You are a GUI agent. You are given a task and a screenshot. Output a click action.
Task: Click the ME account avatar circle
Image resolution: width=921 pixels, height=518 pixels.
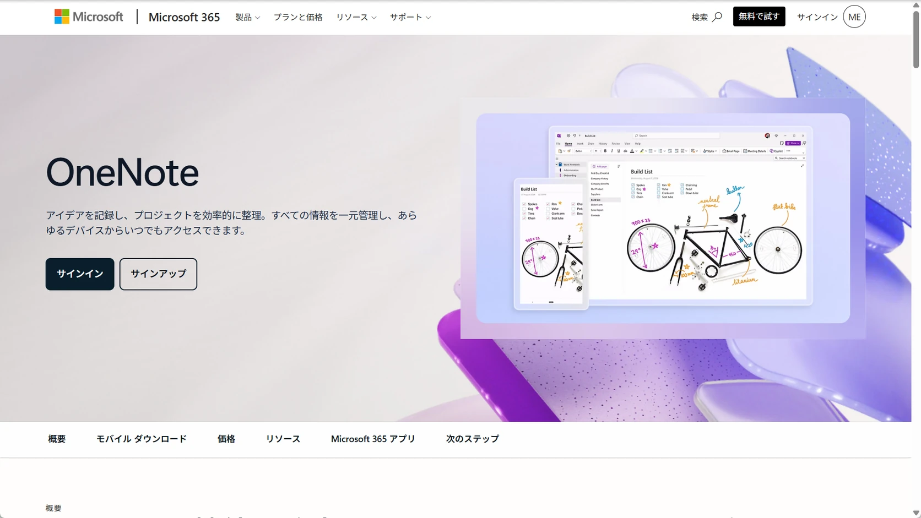(854, 17)
